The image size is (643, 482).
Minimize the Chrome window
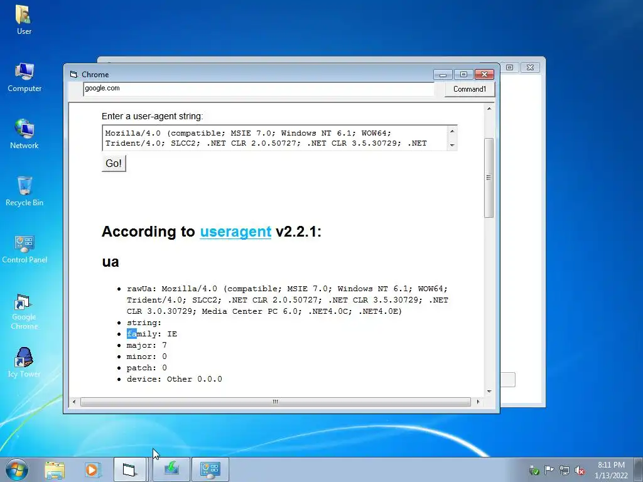coord(443,74)
